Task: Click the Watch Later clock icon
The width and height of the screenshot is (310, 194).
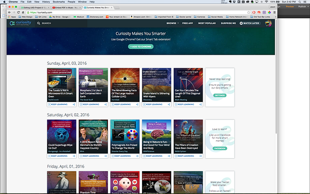Action: [x=241, y=23]
